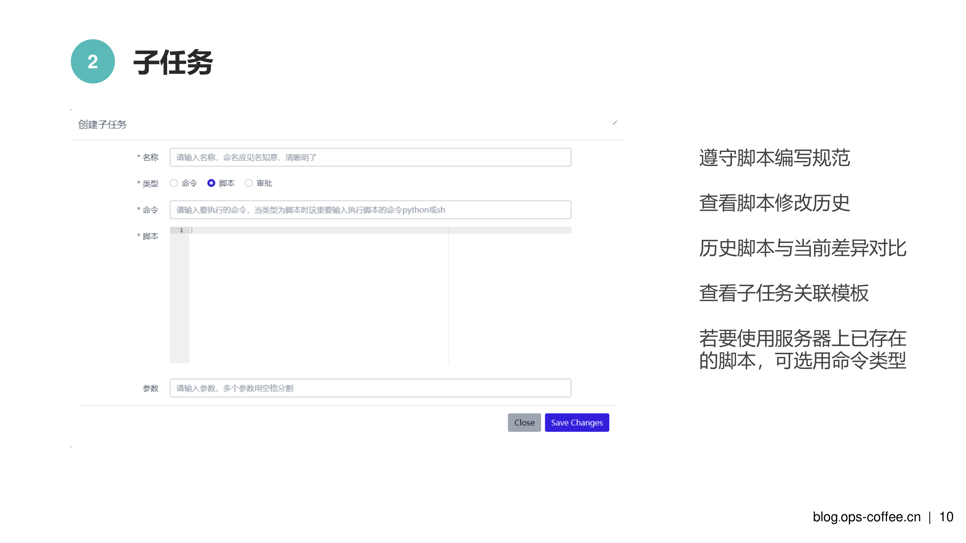Click into the 命令 command input field

(370, 210)
